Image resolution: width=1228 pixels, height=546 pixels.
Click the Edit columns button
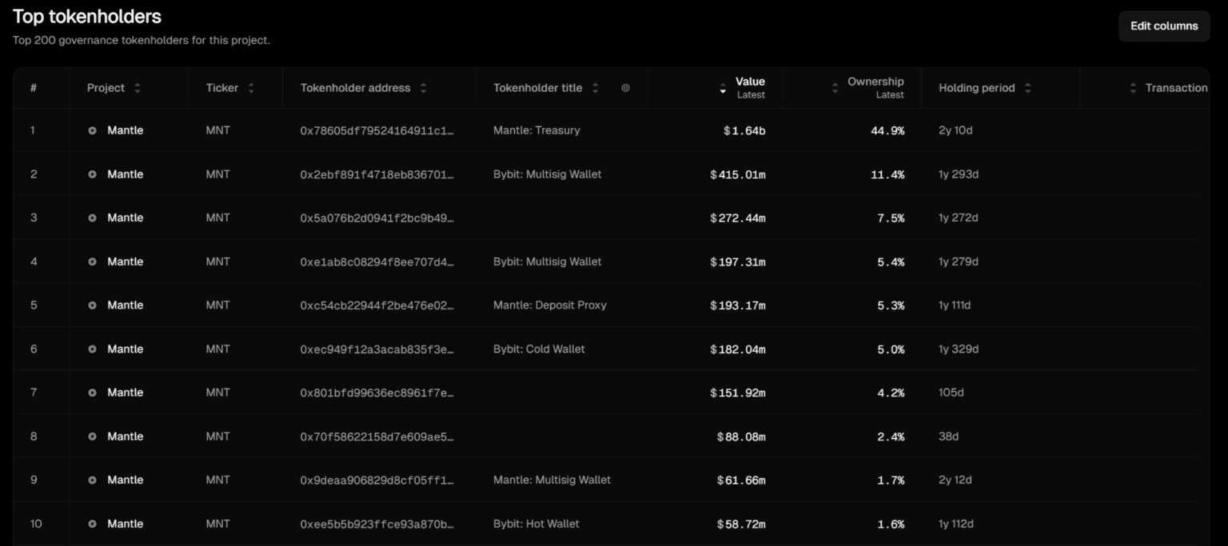pyautogui.click(x=1163, y=26)
